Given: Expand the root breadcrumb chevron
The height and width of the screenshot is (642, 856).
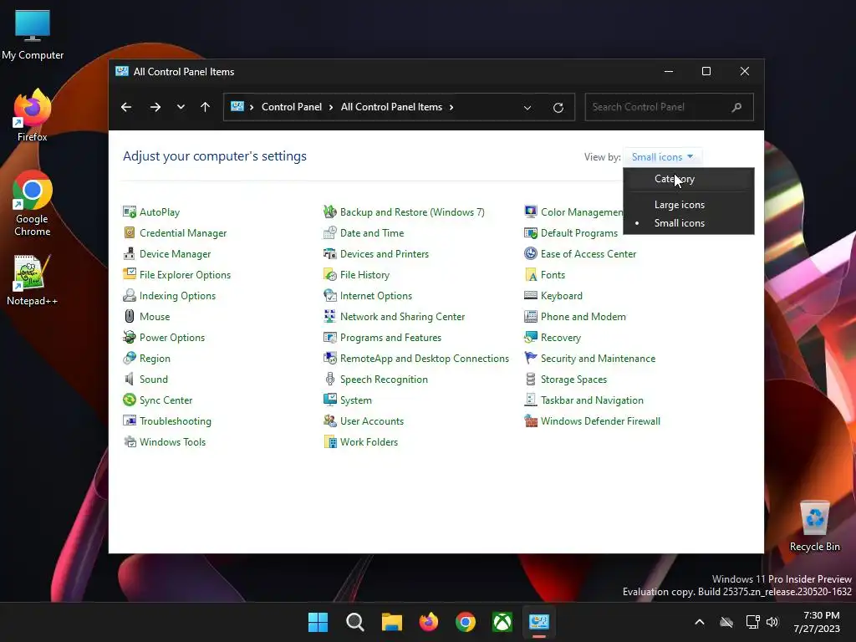Looking at the screenshot, I should [x=252, y=107].
